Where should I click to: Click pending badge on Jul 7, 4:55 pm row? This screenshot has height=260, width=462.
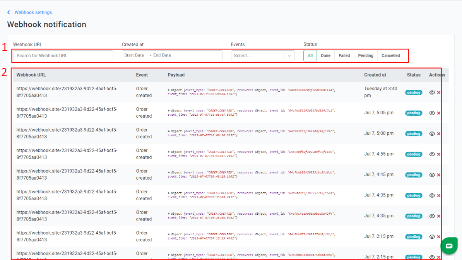pos(414,154)
